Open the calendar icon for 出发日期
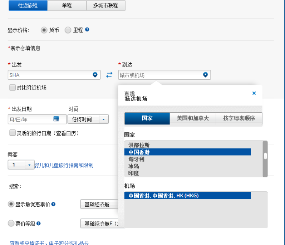 point(56,119)
